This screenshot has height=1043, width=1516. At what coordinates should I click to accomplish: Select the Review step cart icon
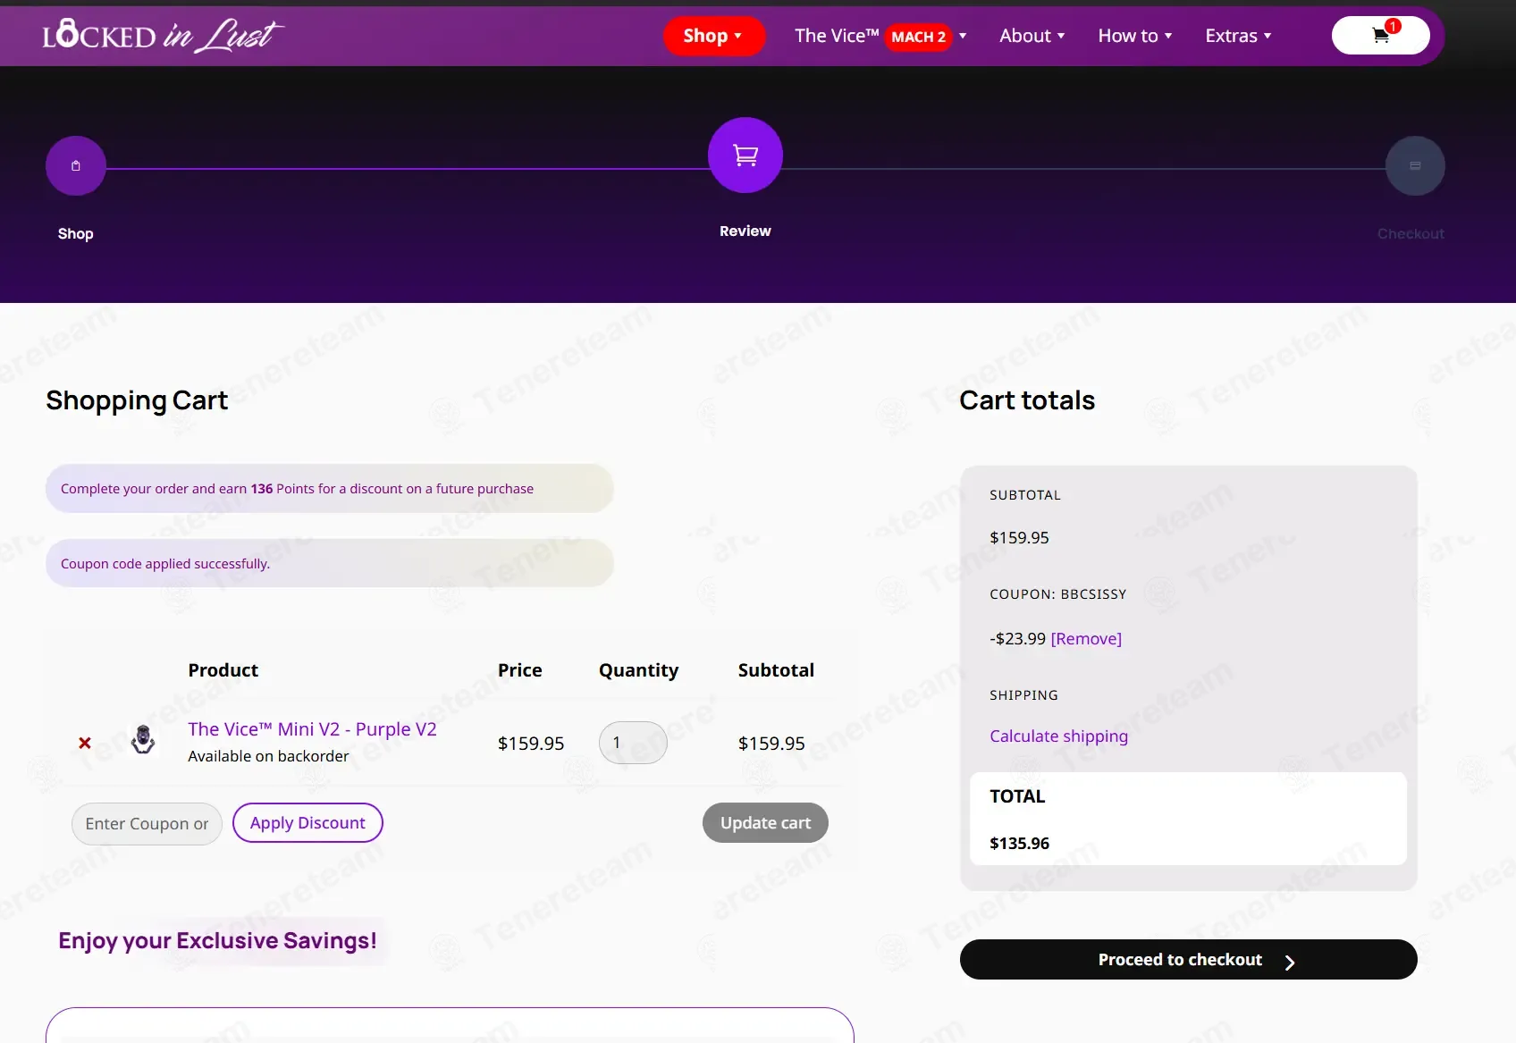[x=745, y=155]
